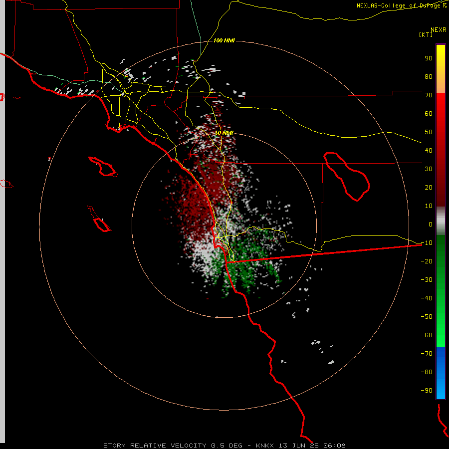Screen dimensions: 449x449
Task: Click the -60 knots scale label
Action: (x=427, y=335)
